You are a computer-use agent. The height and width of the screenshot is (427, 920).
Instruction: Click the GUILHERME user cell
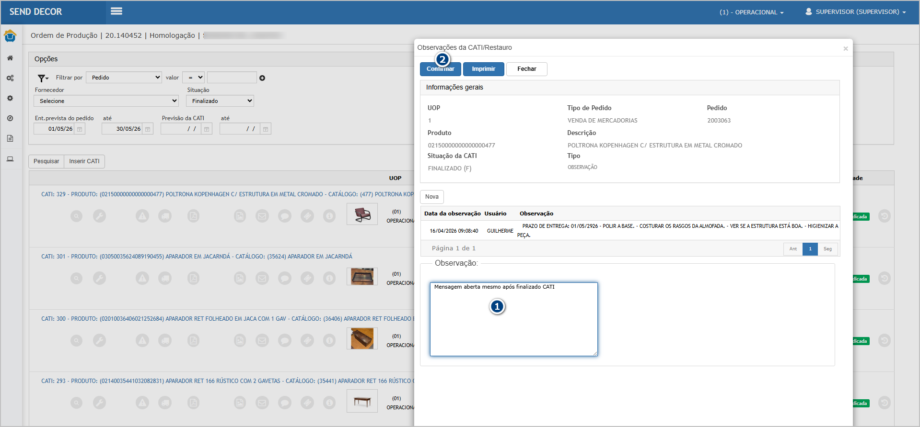point(500,231)
